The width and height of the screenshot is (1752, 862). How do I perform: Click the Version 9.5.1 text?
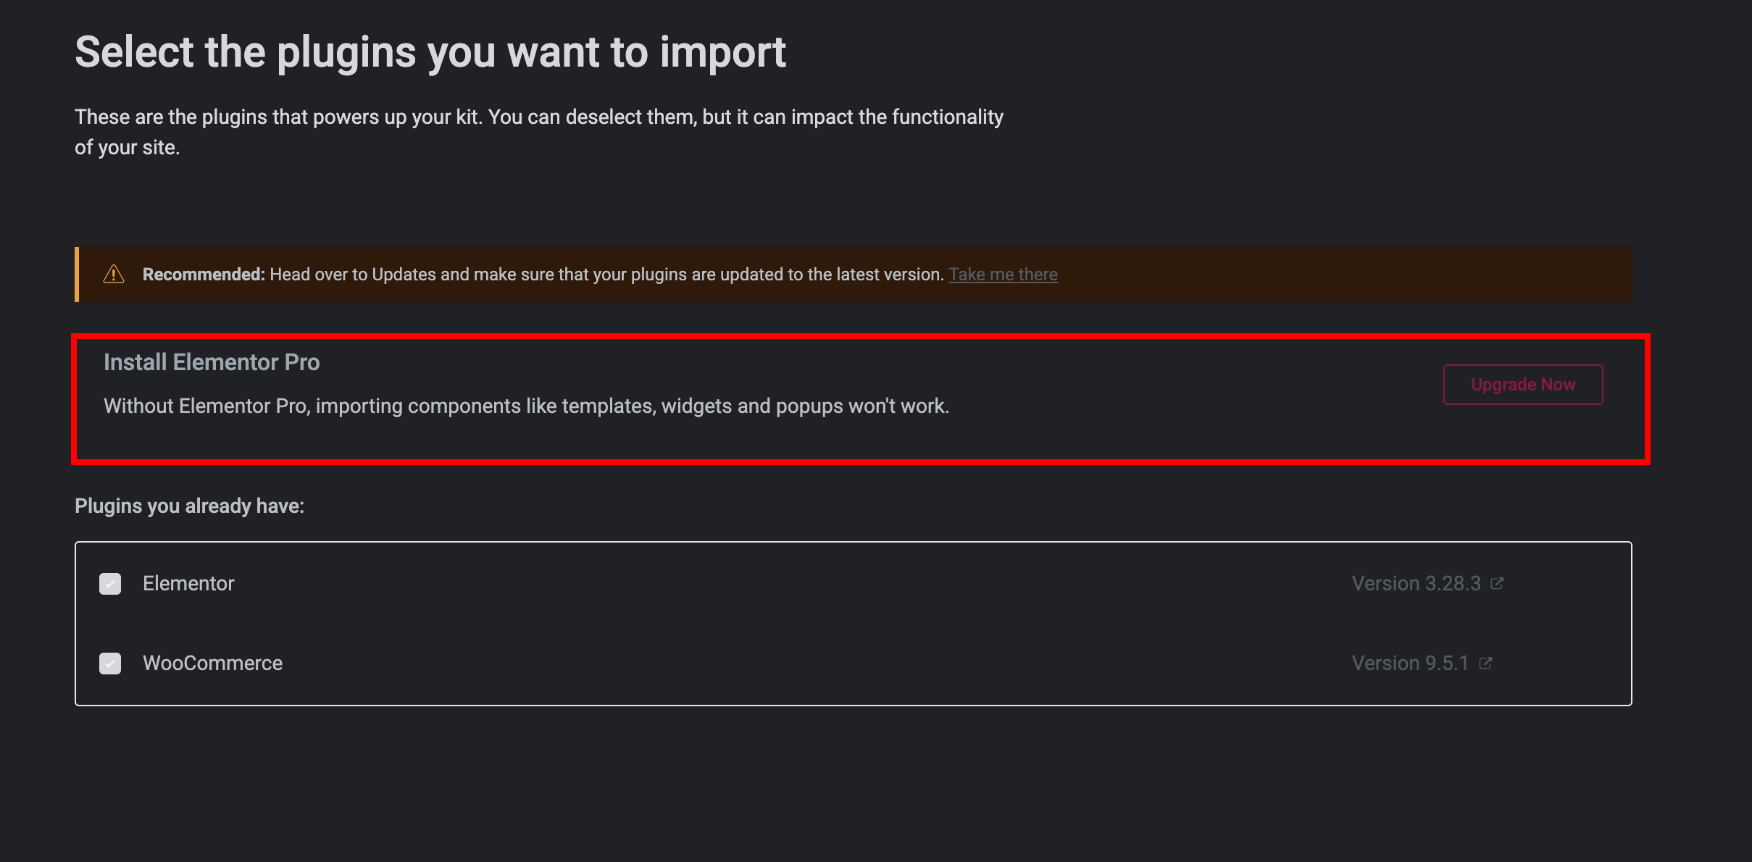[1410, 664]
